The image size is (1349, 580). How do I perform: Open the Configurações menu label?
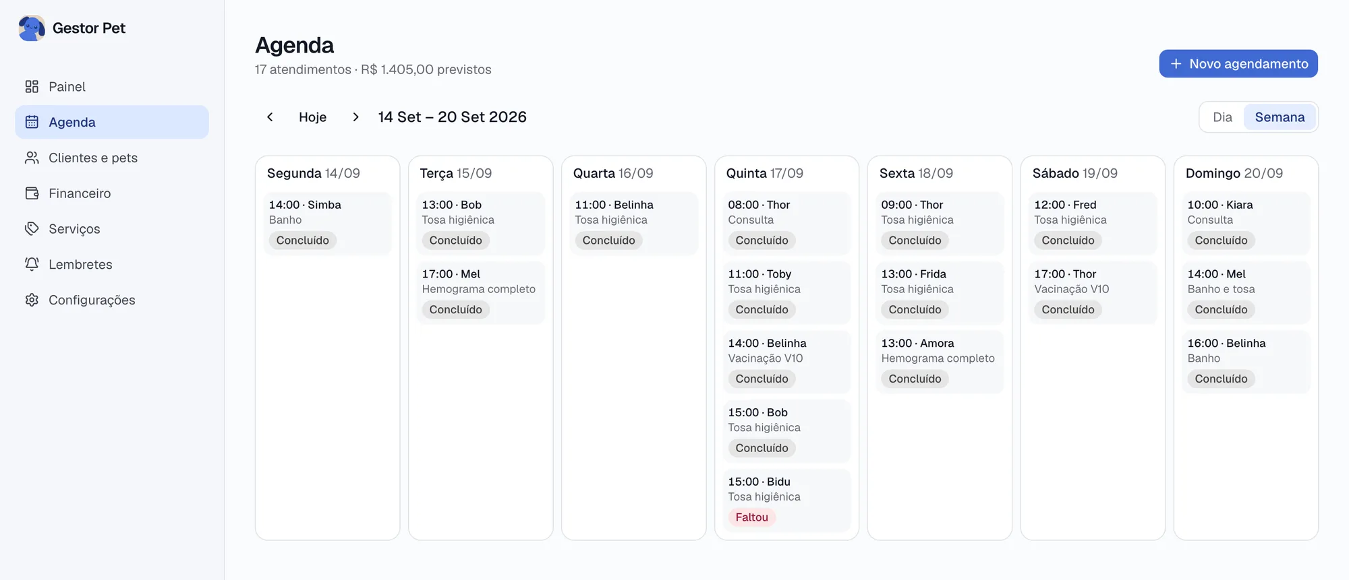click(92, 300)
